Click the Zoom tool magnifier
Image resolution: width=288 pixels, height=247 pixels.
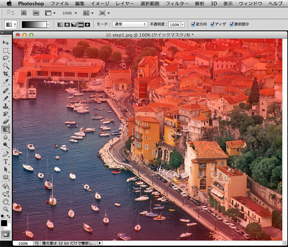tap(6, 209)
